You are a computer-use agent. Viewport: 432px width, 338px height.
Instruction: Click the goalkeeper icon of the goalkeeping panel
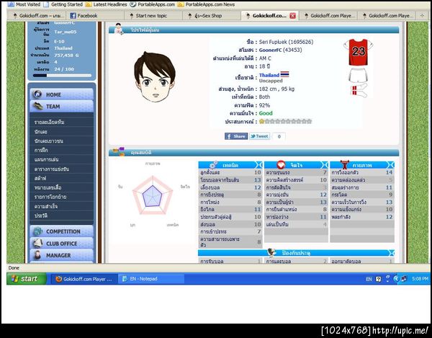pyautogui.click(x=271, y=252)
